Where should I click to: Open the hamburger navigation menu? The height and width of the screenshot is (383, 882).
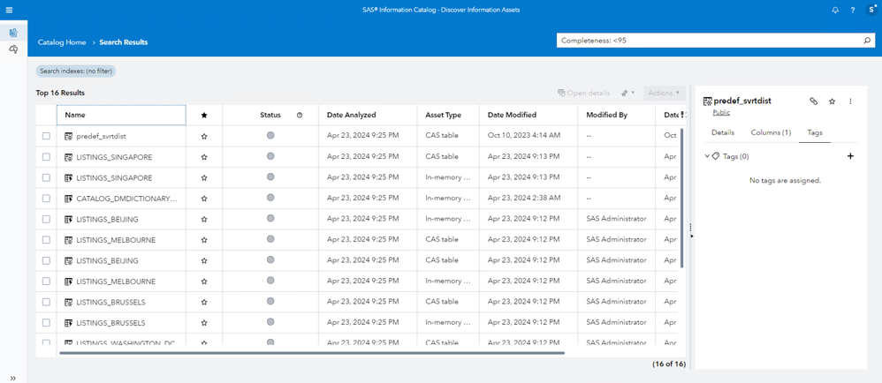point(10,10)
